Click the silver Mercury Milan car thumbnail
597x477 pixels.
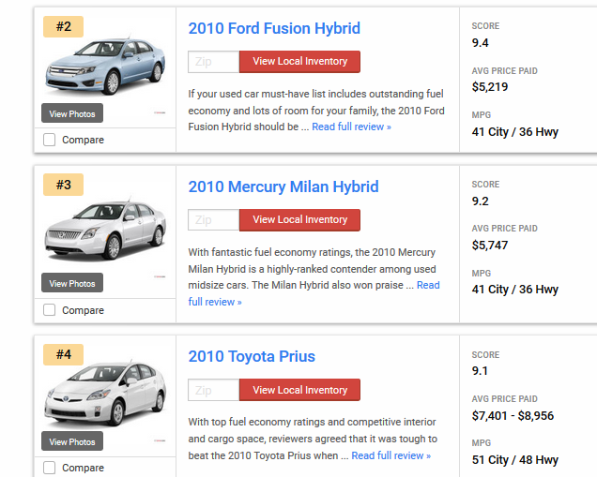tap(105, 228)
